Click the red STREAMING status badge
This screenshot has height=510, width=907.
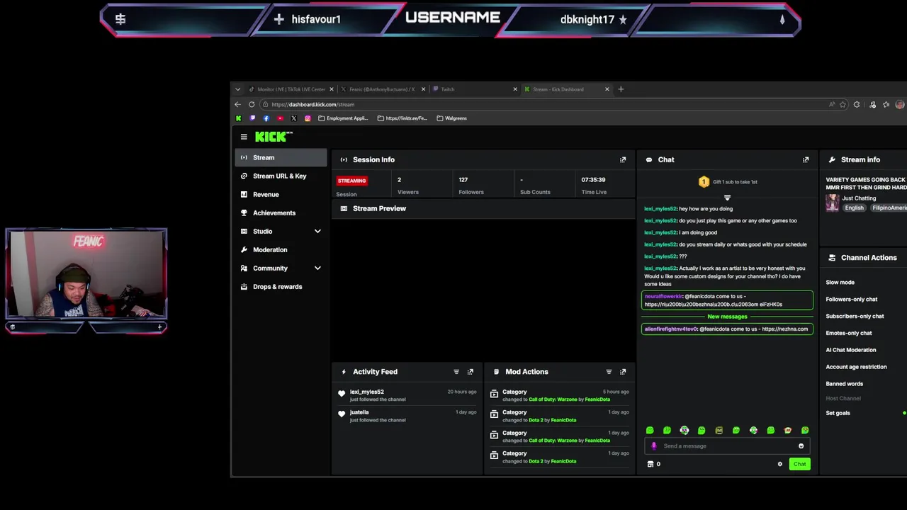tap(351, 181)
